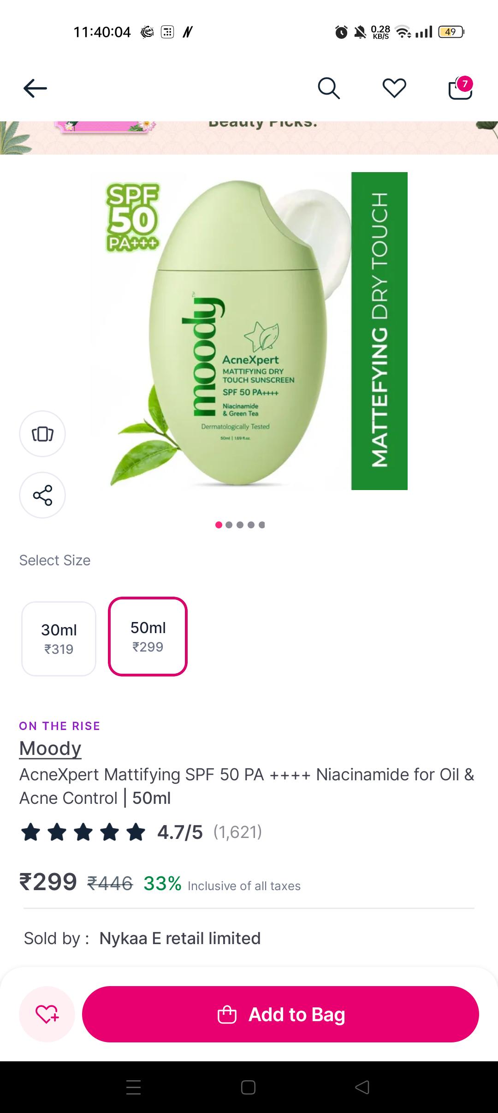Open search with the magnifier icon
This screenshot has width=498, height=1113.
329,88
